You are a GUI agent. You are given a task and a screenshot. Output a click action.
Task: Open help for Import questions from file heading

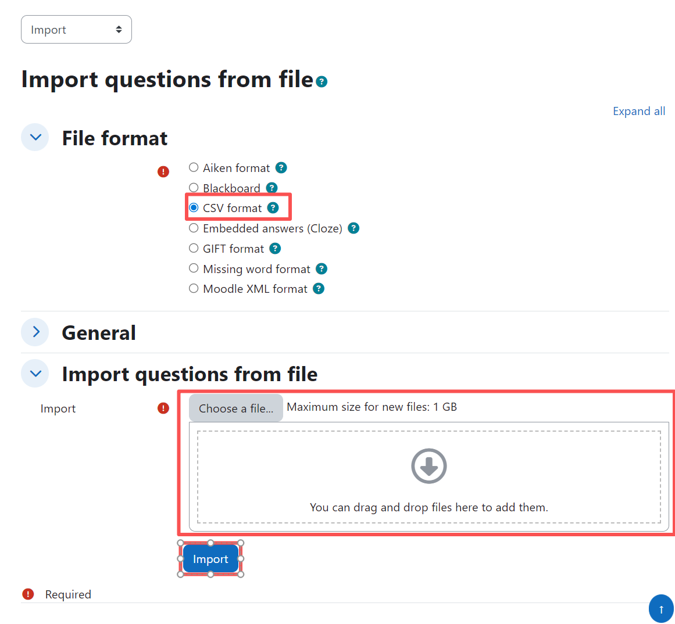[322, 82]
